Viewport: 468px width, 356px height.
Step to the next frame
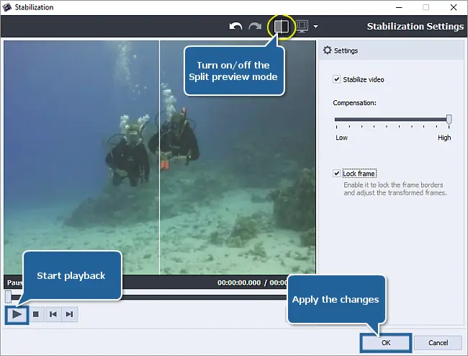[x=69, y=314]
